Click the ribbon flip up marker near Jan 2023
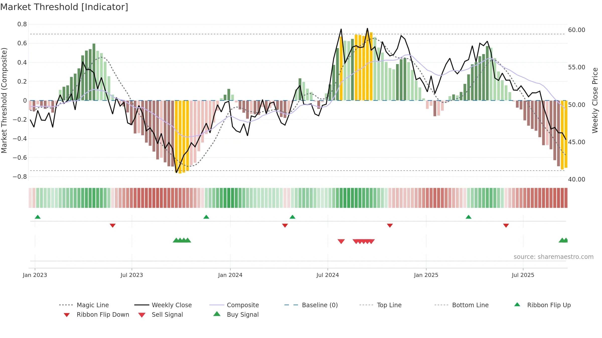 [x=38, y=217]
